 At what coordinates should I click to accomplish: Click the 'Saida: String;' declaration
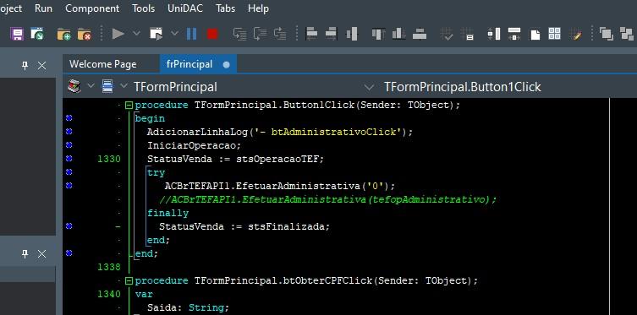point(188,307)
